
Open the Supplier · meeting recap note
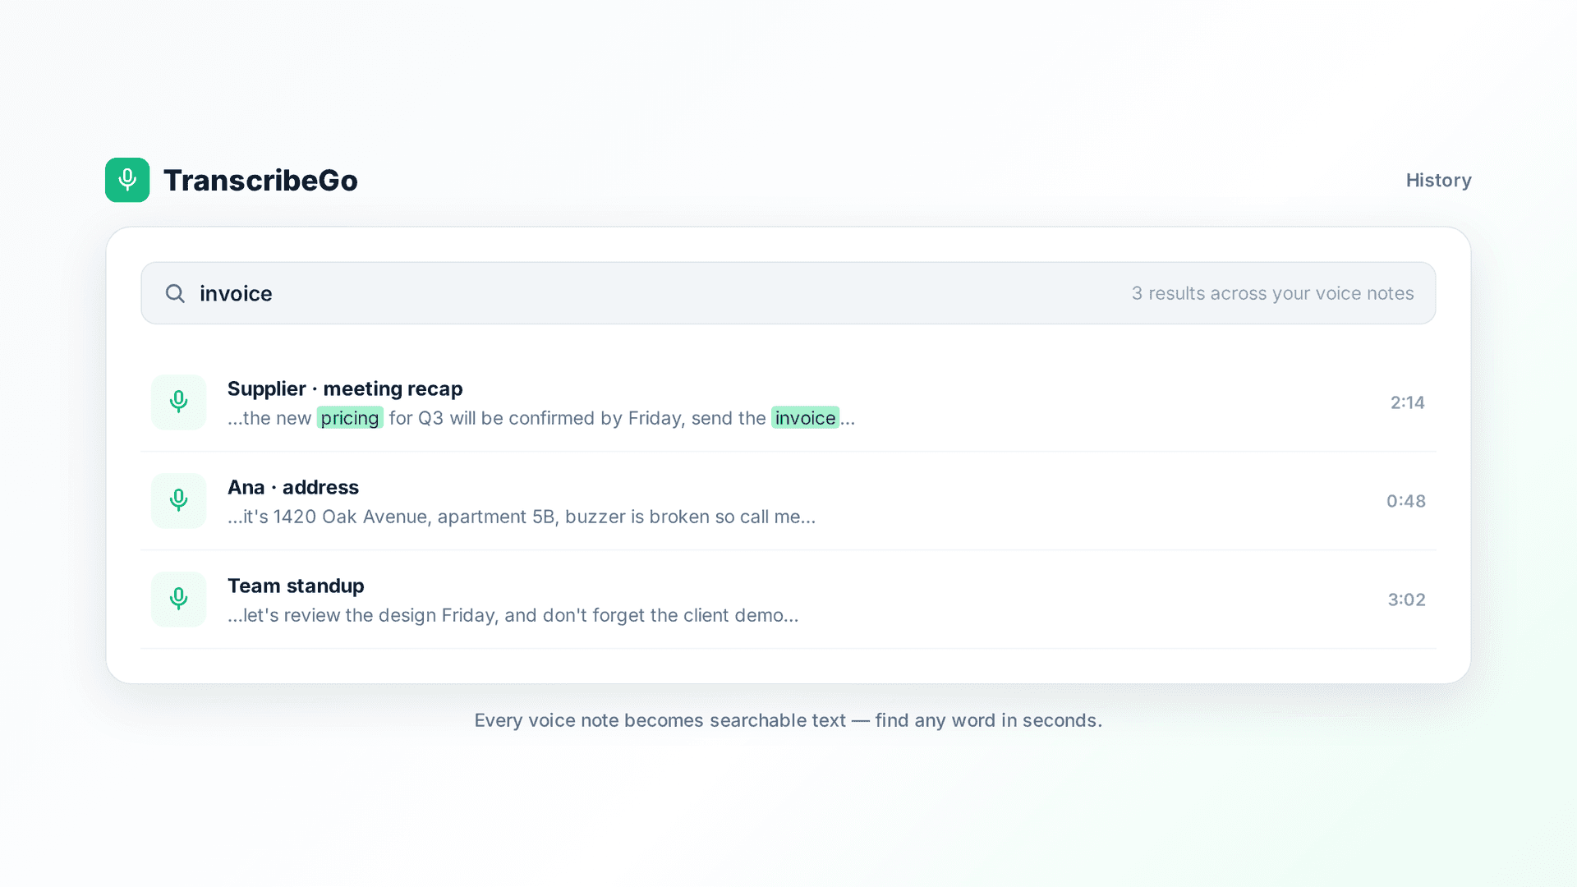tap(788, 402)
